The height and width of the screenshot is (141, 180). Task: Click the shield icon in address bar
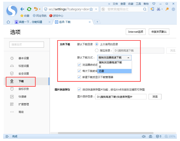click(x=46, y=9)
